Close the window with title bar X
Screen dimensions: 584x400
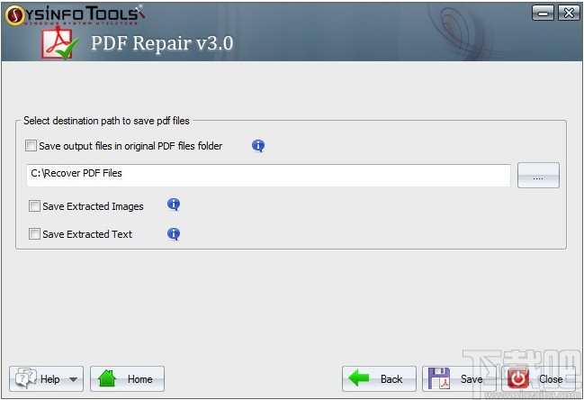(568, 13)
